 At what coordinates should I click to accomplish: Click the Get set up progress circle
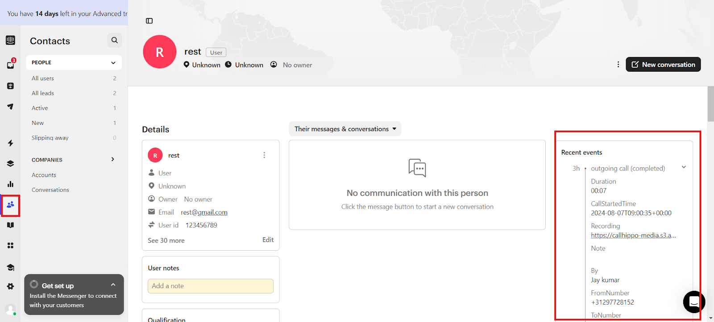coord(34,284)
